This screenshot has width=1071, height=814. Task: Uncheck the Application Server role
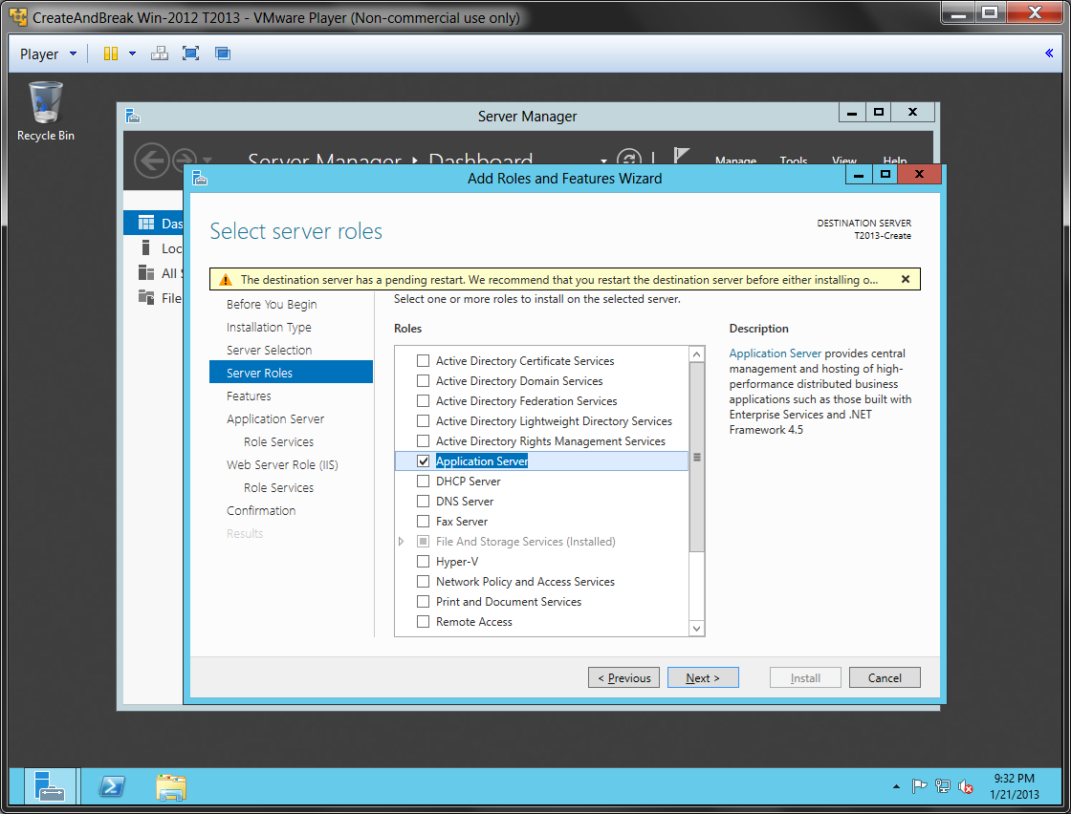pyautogui.click(x=423, y=461)
